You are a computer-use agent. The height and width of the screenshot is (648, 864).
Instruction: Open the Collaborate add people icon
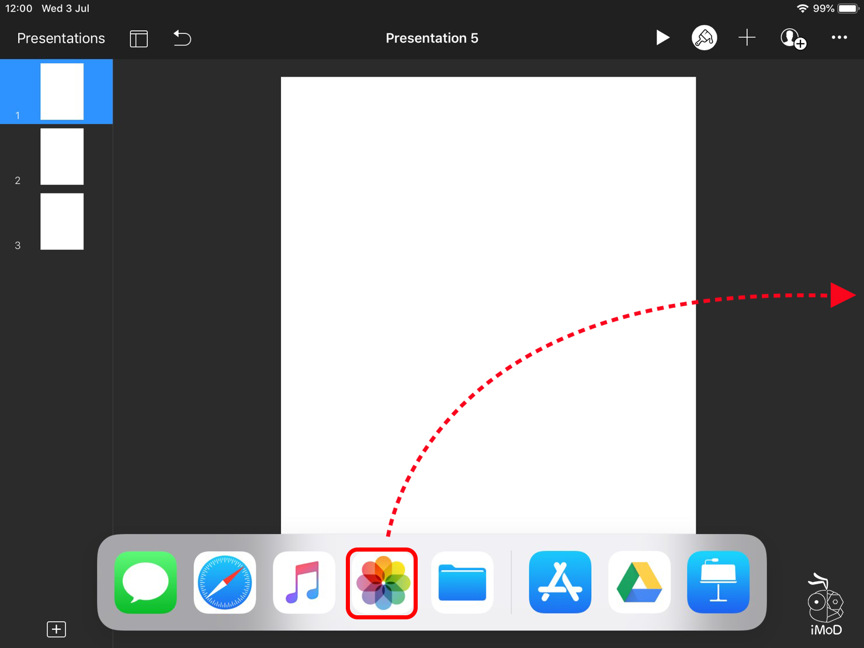[793, 39]
